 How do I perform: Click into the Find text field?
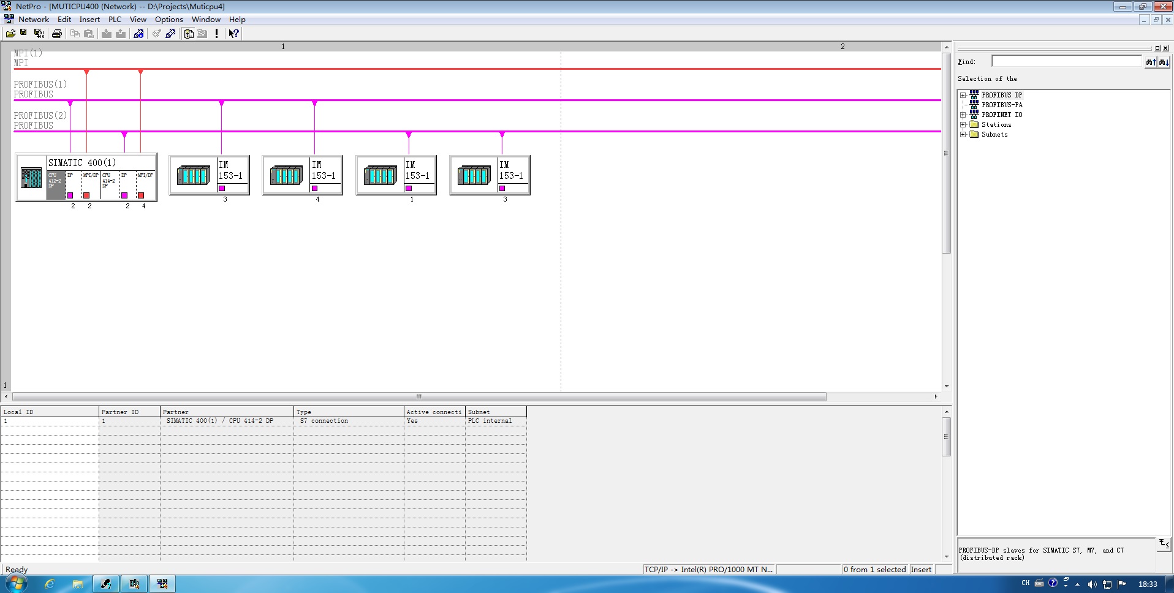[x=1067, y=61]
